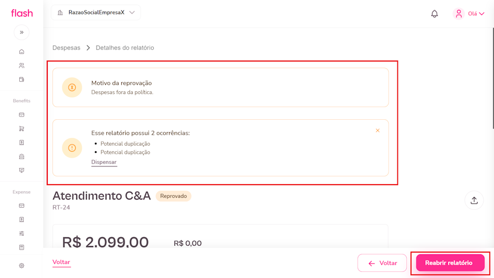Open the people icon in sidebar
This screenshot has height=278, width=494.
(21, 65)
